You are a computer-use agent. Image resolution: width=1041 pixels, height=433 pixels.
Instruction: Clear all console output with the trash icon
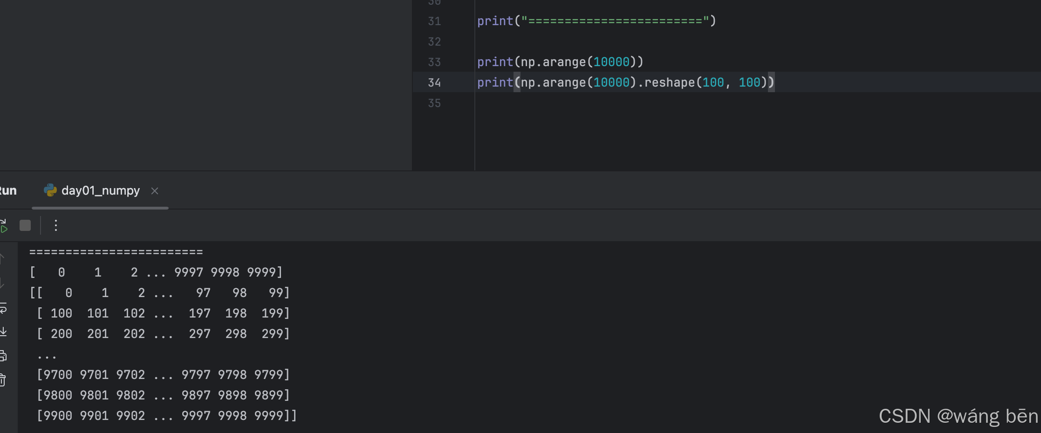tap(3, 380)
